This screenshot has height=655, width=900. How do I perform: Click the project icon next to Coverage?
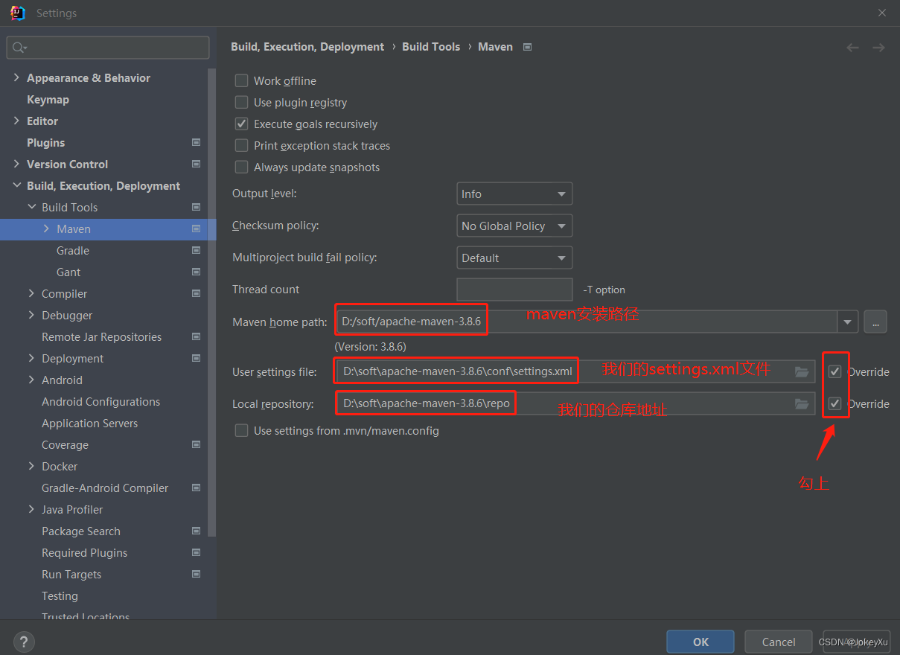coord(197,444)
